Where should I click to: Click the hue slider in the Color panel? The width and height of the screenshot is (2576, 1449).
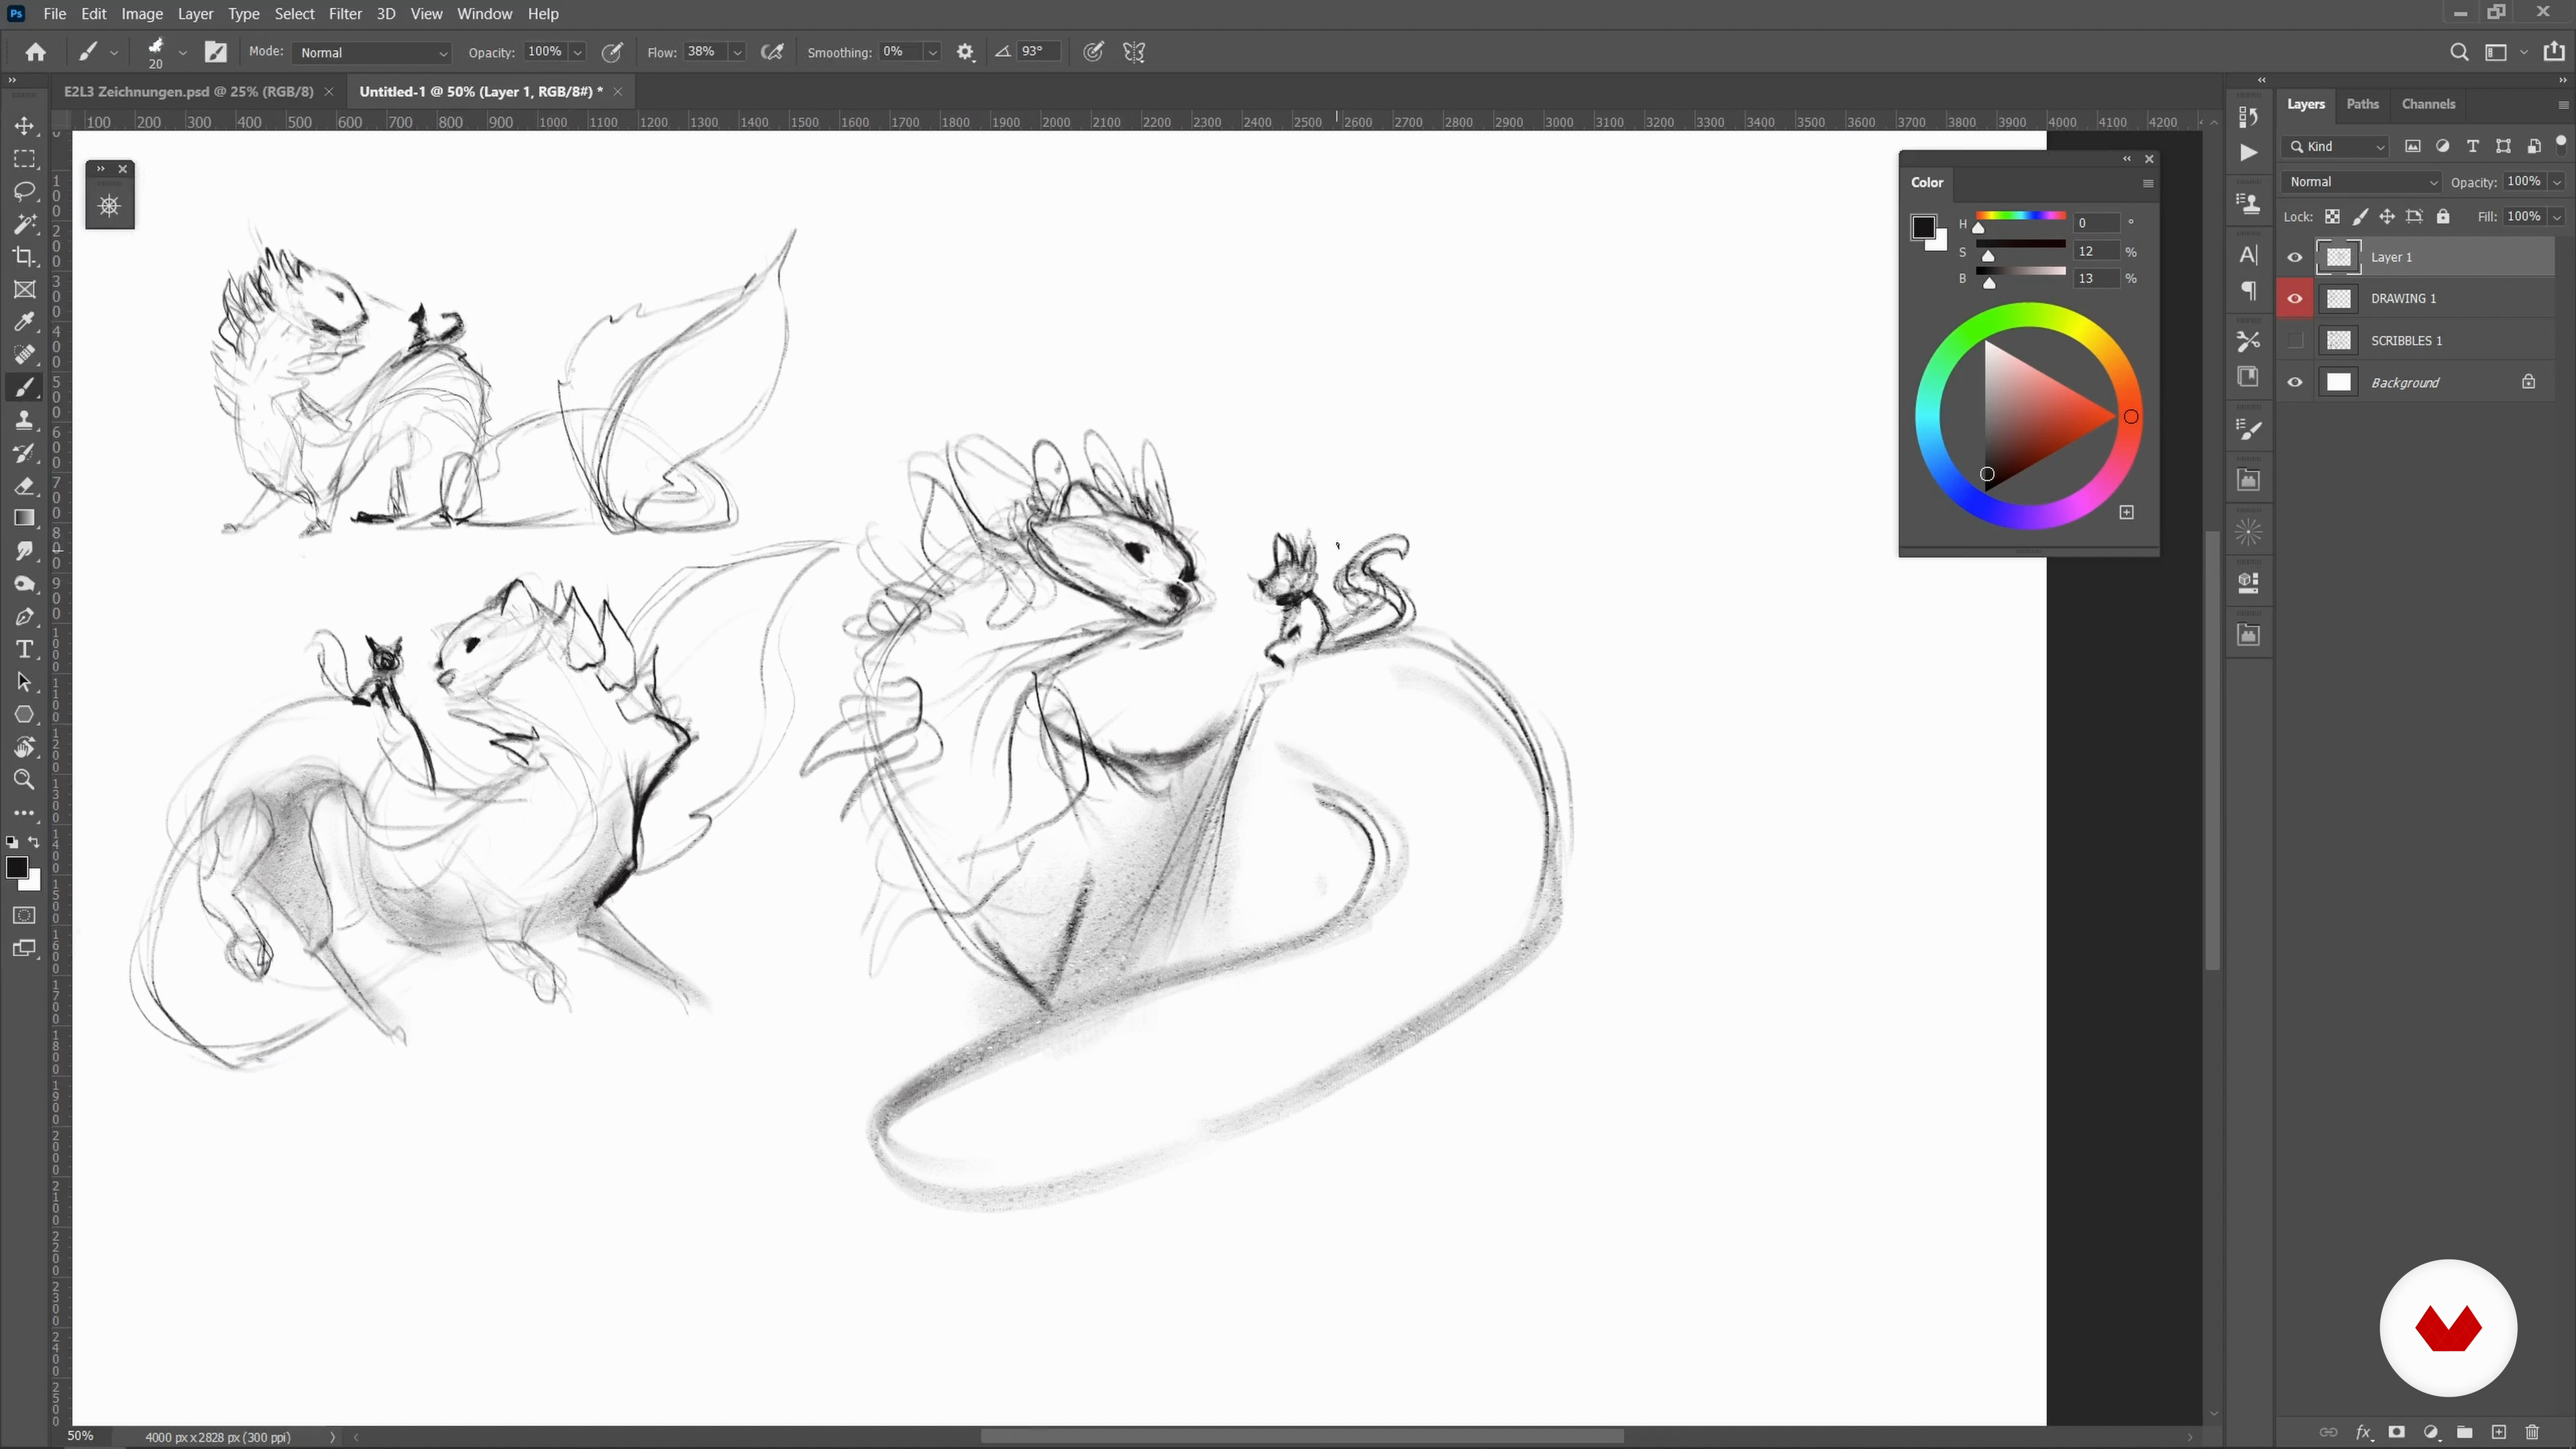pyautogui.click(x=2020, y=216)
